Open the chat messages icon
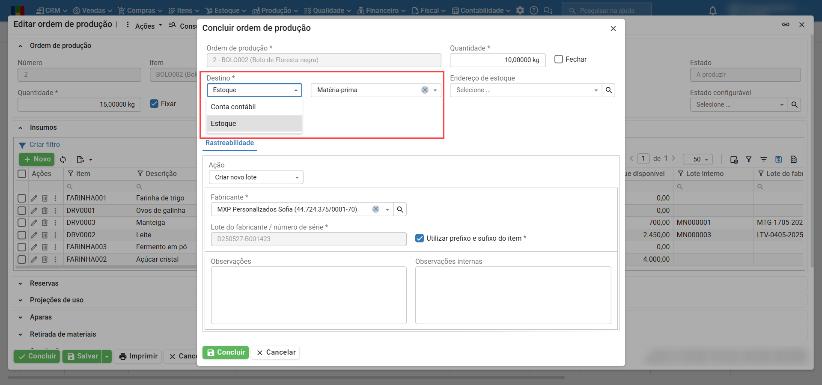The height and width of the screenshot is (385, 822). coord(548,10)
